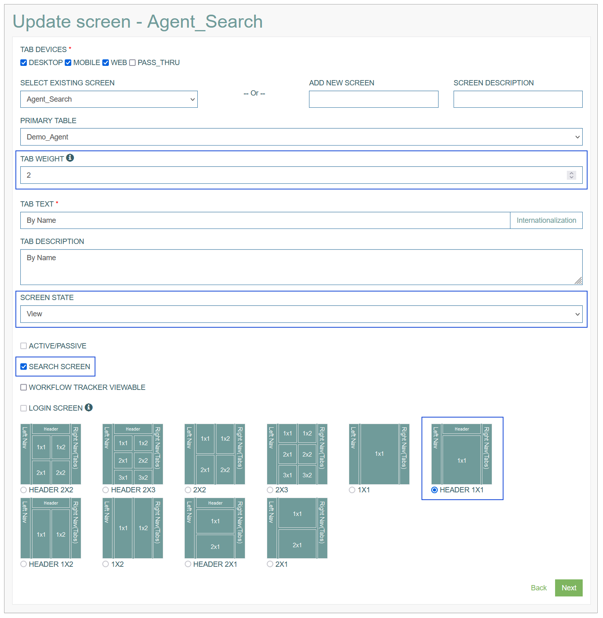Select the Header 2X2 layout thumbnail
This screenshot has width=603, height=618.
click(x=51, y=454)
